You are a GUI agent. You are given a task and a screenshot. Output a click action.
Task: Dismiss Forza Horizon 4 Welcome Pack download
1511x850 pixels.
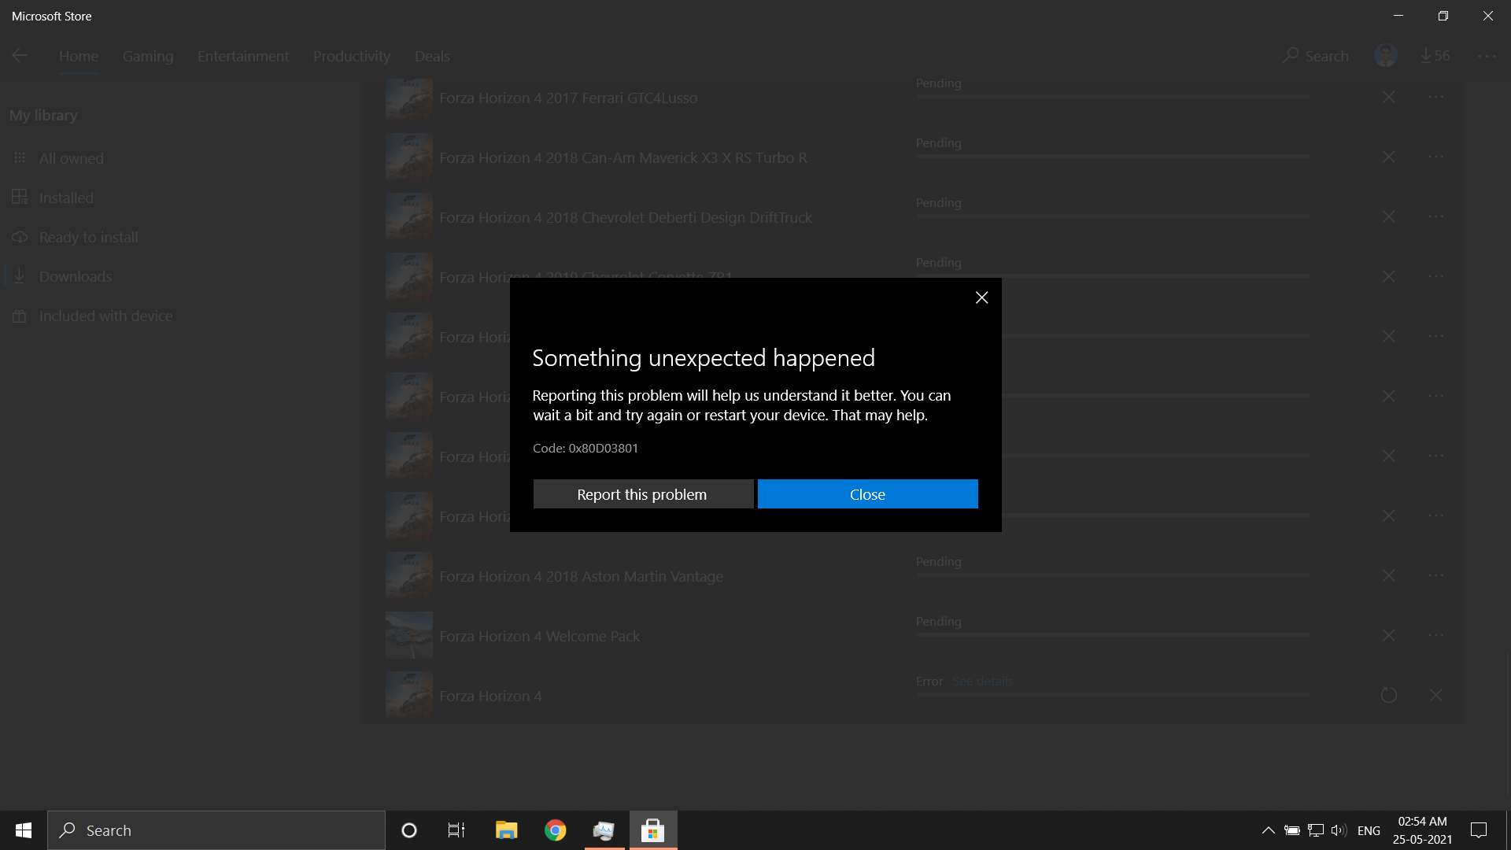click(x=1388, y=634)
